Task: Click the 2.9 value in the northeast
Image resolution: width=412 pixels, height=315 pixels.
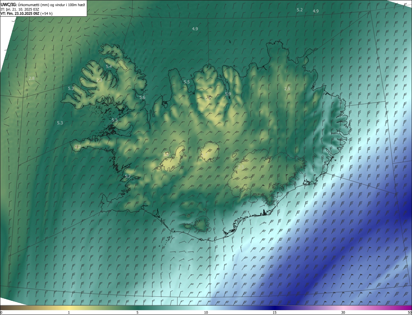Action: click(x=287, y=89)
